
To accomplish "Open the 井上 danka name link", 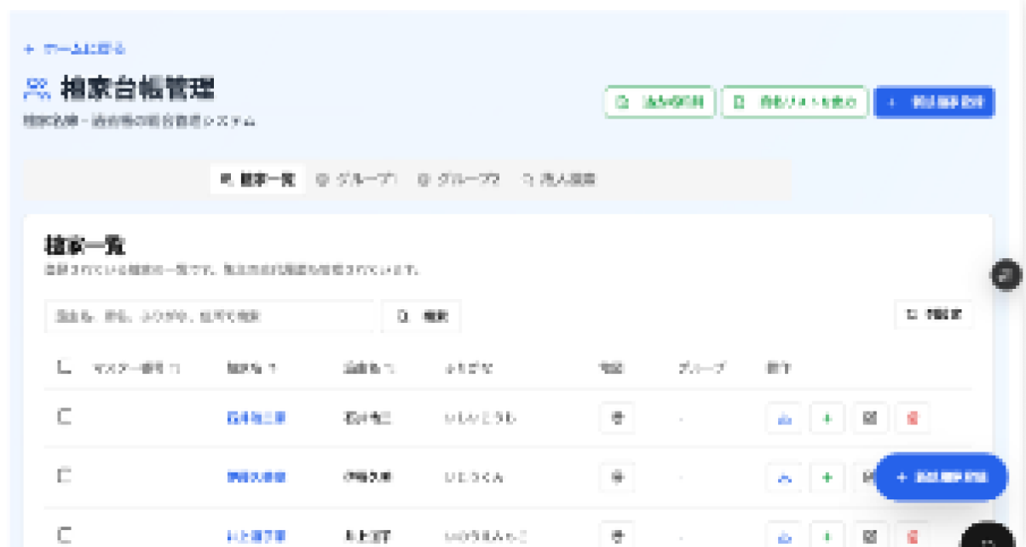I will pyautogui.click(x=256, y=536).
